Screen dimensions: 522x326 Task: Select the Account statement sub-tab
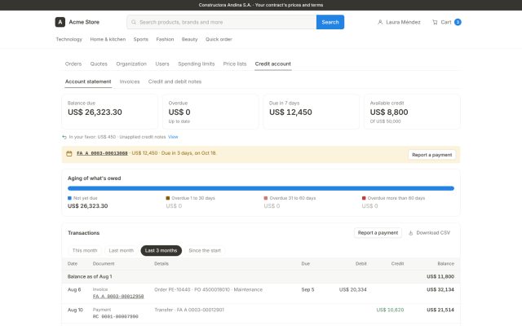[88, 81]
